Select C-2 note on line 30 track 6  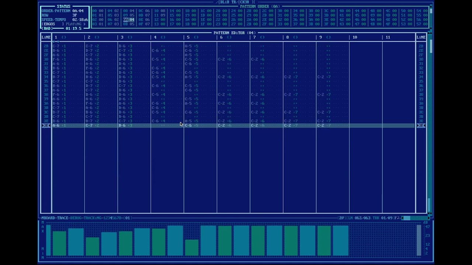coord(222,59)
